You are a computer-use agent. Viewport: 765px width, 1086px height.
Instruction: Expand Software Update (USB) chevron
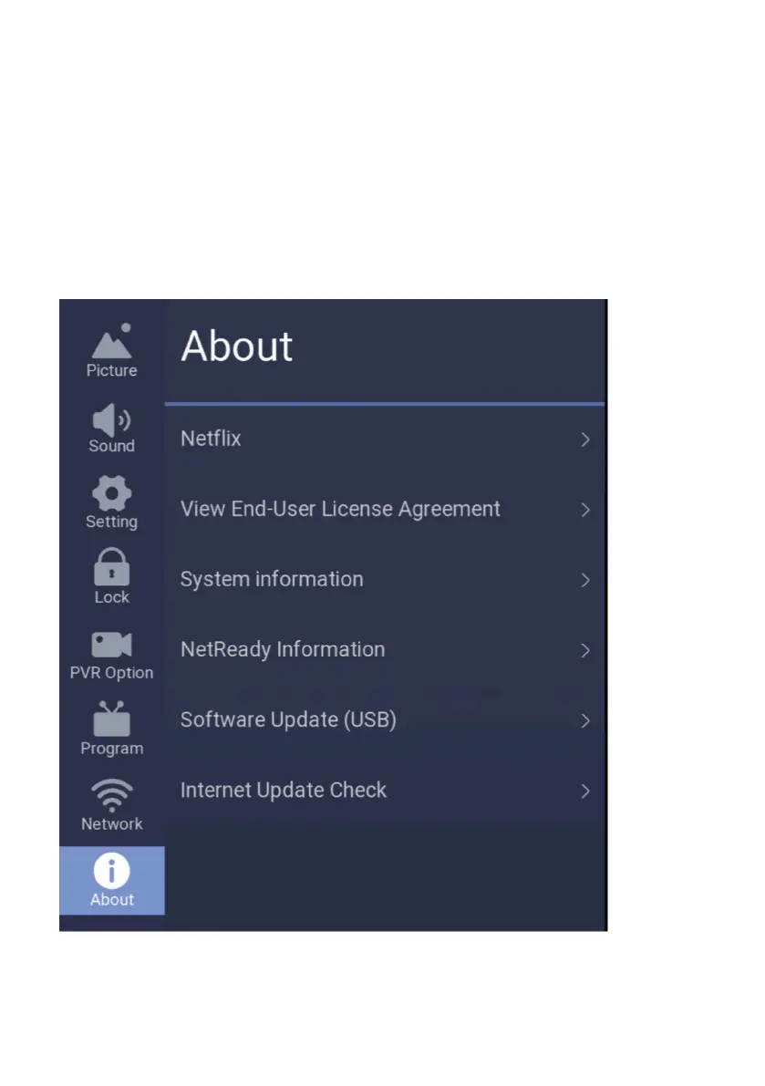(x=585, y=721)
